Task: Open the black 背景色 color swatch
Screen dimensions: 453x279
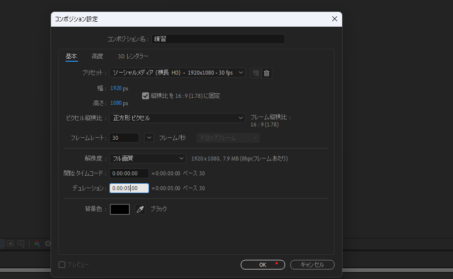Action: 120,209
